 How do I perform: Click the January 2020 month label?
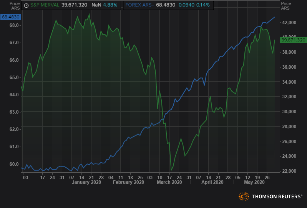pos(86,182)
